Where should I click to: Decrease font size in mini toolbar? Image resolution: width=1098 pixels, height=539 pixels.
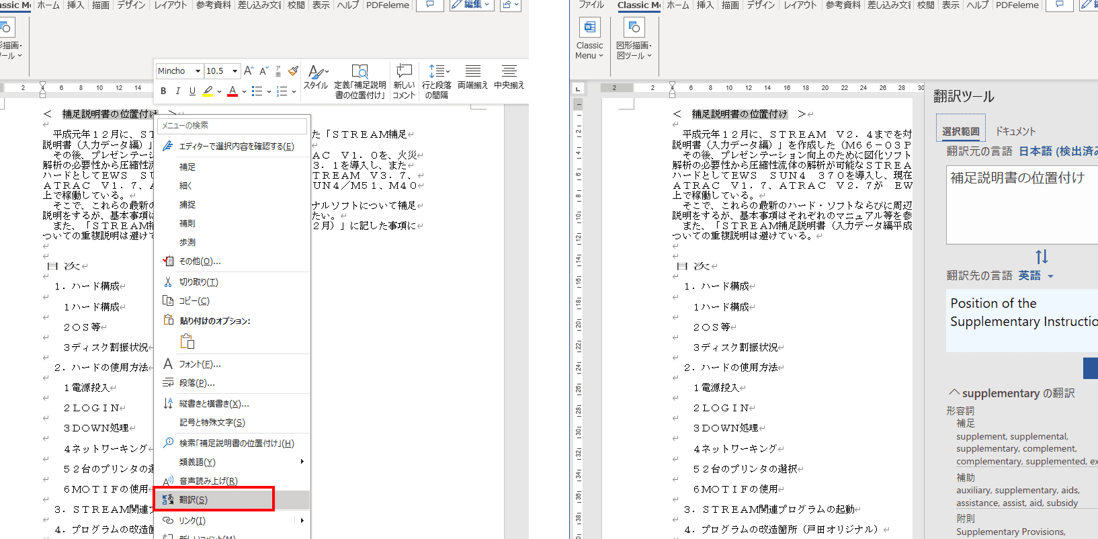coord(263,71)
